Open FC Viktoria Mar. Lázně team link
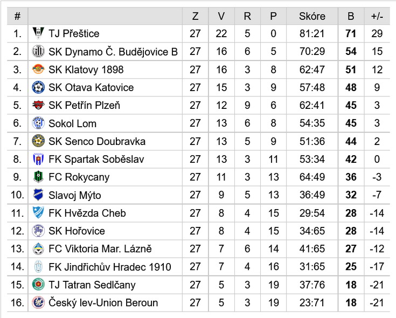Image resolution: width=396 pixels, height=318 pixels. [x=100, y=249]
